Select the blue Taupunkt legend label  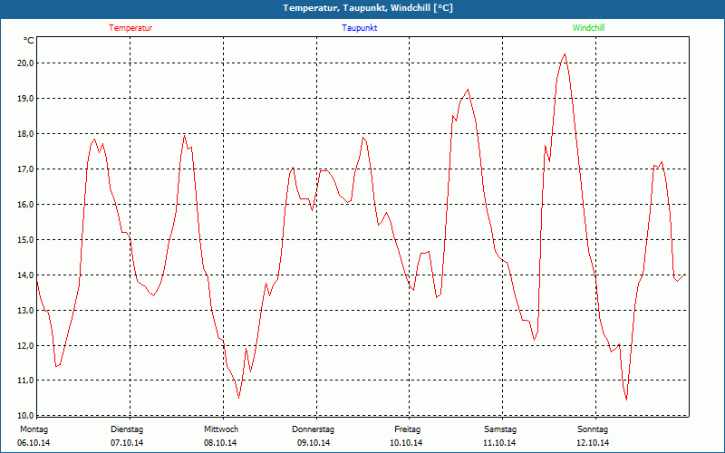359,28
